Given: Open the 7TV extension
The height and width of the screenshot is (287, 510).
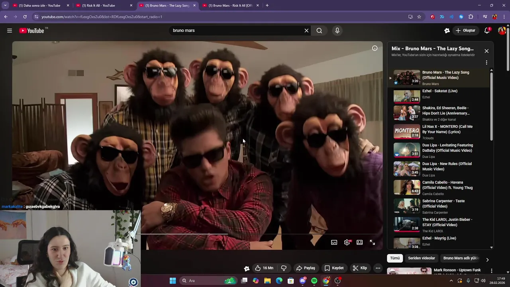Looking at the screenshot, I should 442,17.
